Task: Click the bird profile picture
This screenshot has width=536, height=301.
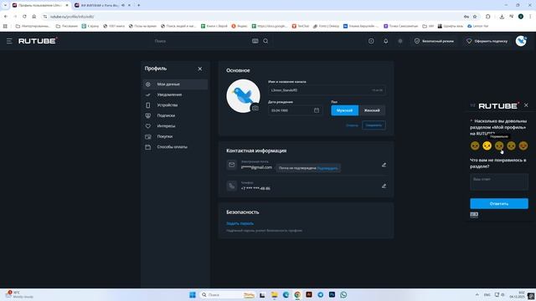Action: pyautogui.click(x=243, y=95)
